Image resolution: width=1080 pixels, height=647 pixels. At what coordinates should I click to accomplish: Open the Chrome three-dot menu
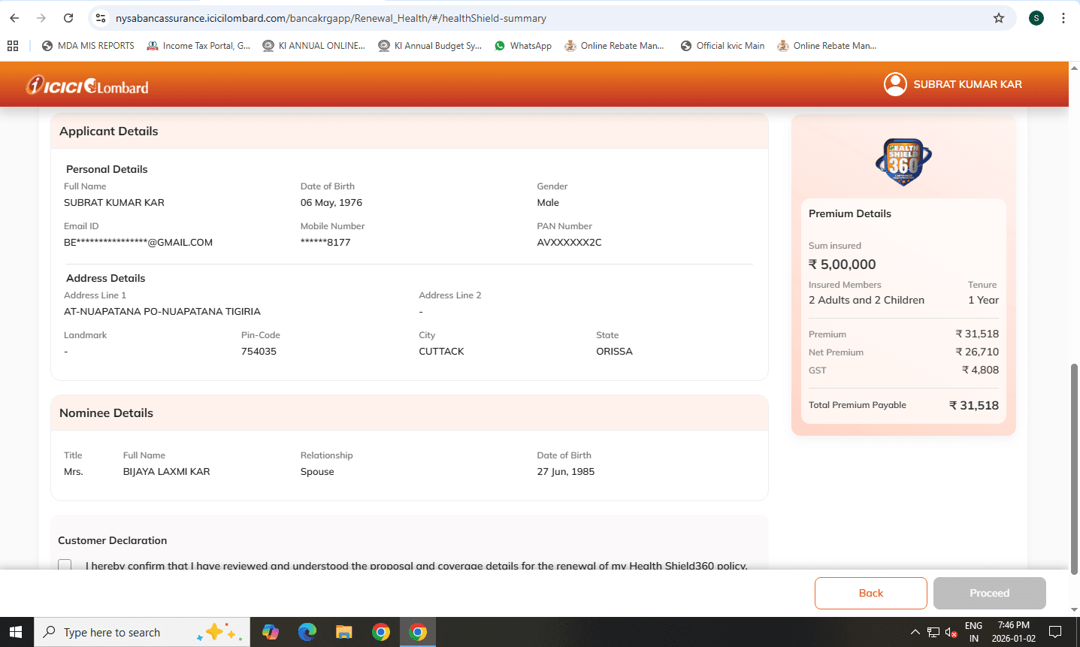point(1063,18)
